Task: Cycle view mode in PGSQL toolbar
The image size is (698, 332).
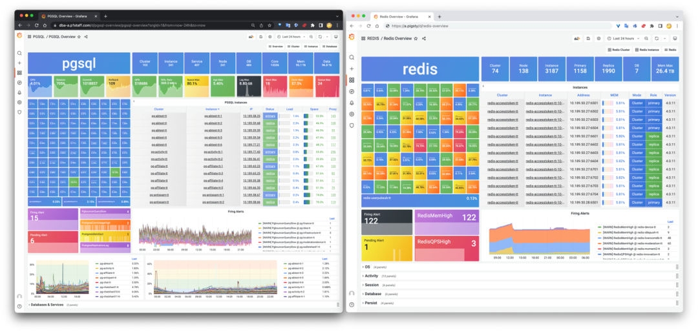Action: pyautogui.click(x=335, y=36)
